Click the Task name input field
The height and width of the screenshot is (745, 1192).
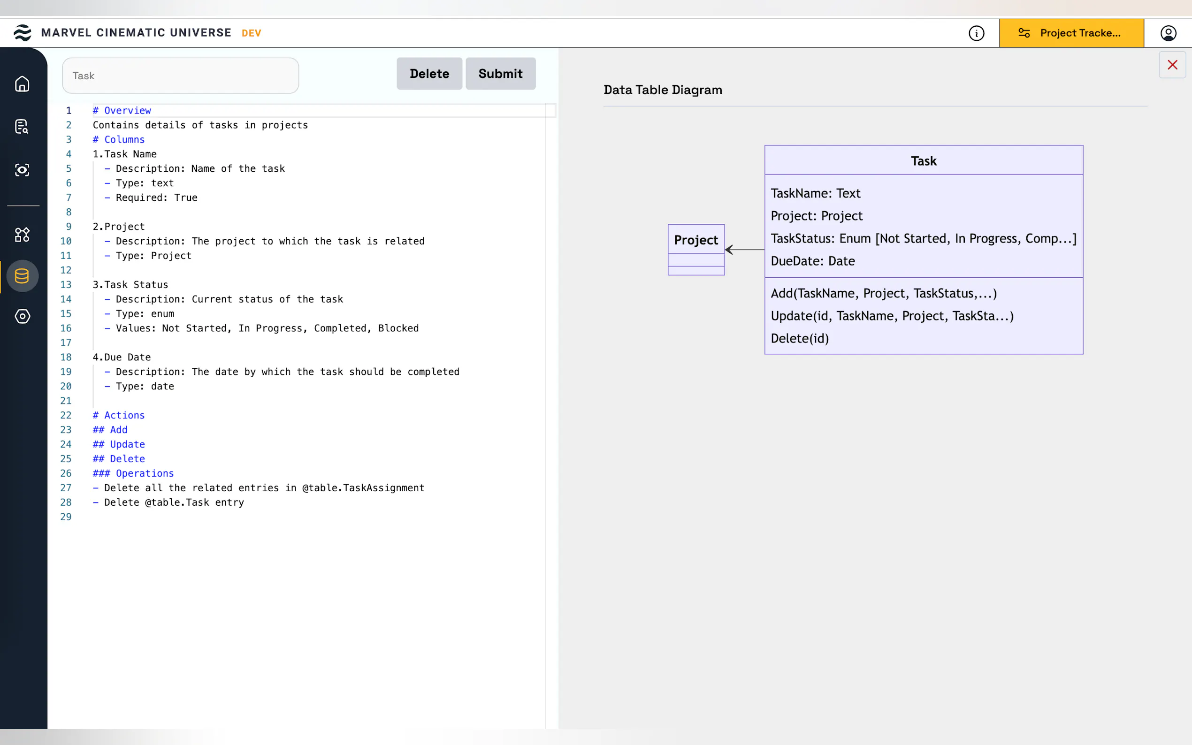(180, 76)
